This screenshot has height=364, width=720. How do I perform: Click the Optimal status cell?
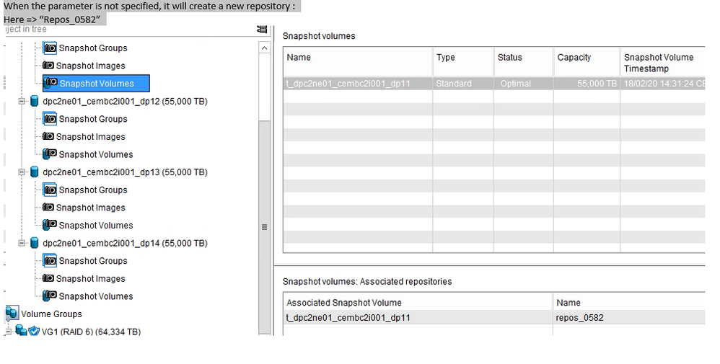click(x=524, y=84)
